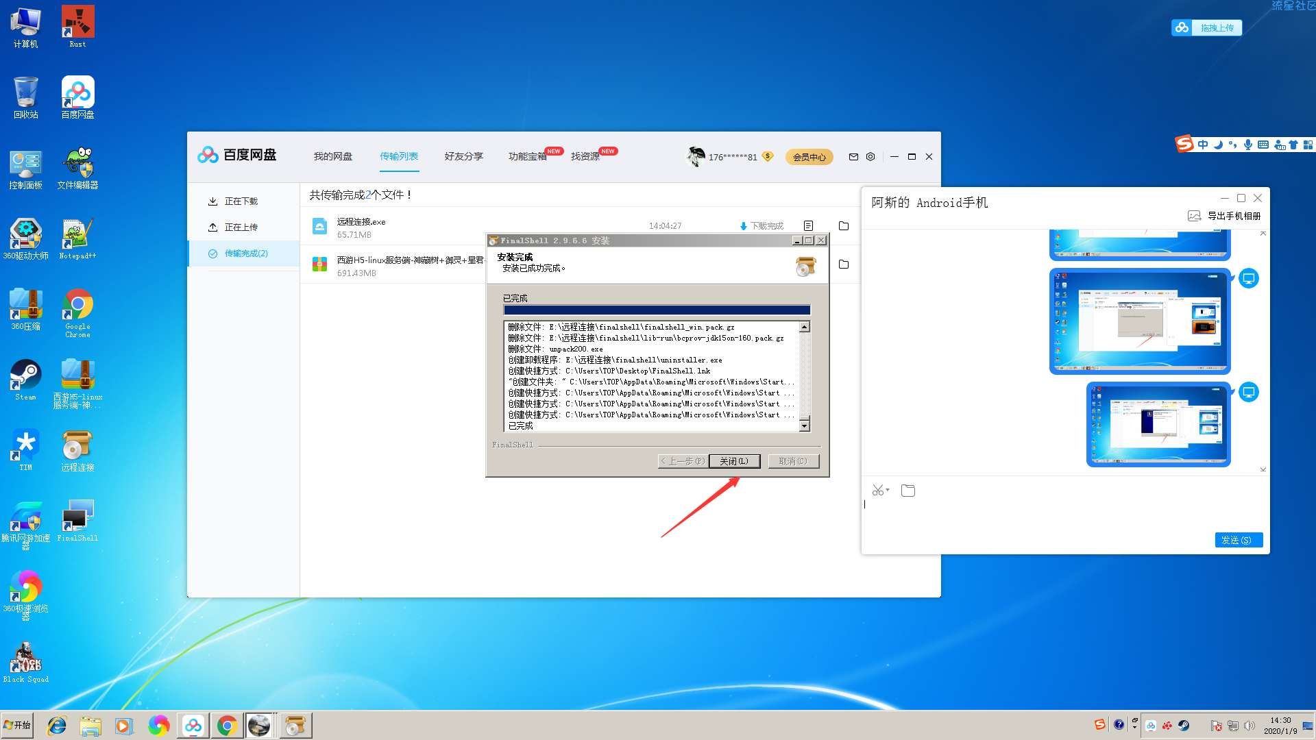Open the 360极速浏览器 desktop icon
1316x740 pixels.
point(25,595)
